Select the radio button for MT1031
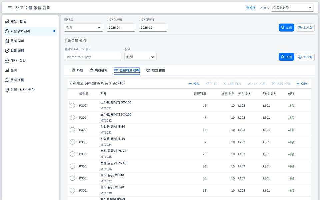The height and width of the screenshot is (200, 320). [x=72, y=106]
